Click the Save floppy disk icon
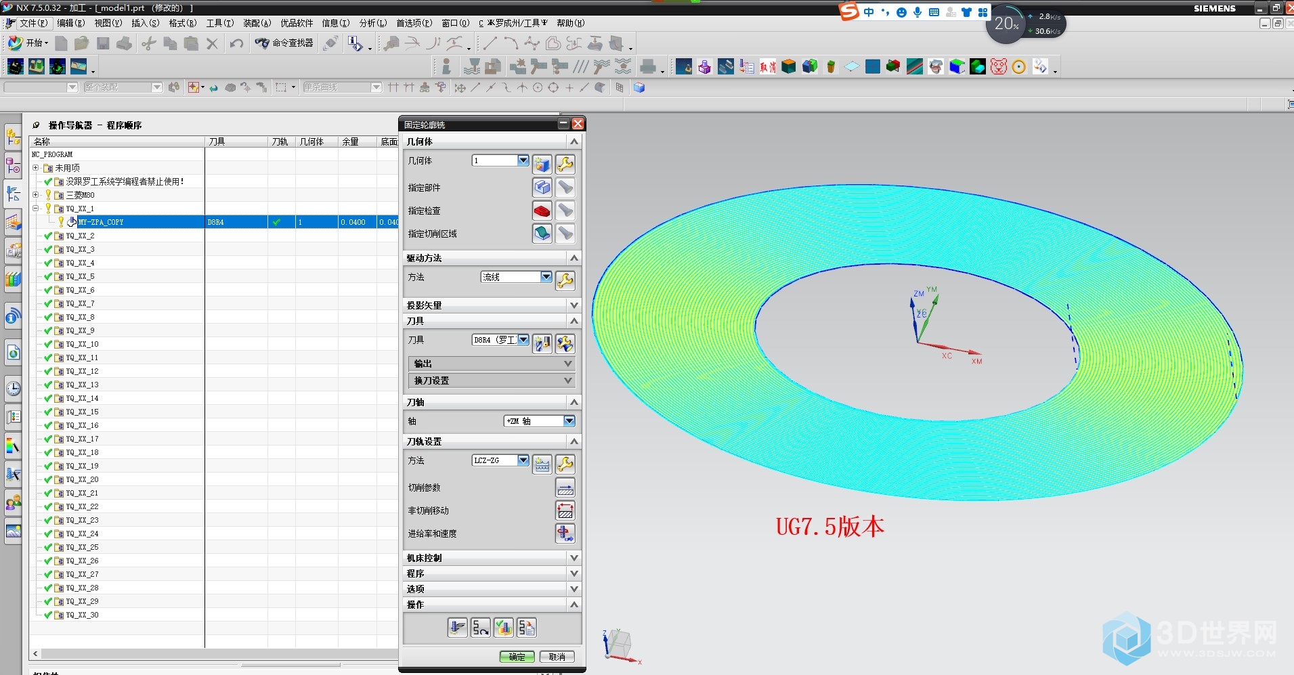 coord(103,43)
